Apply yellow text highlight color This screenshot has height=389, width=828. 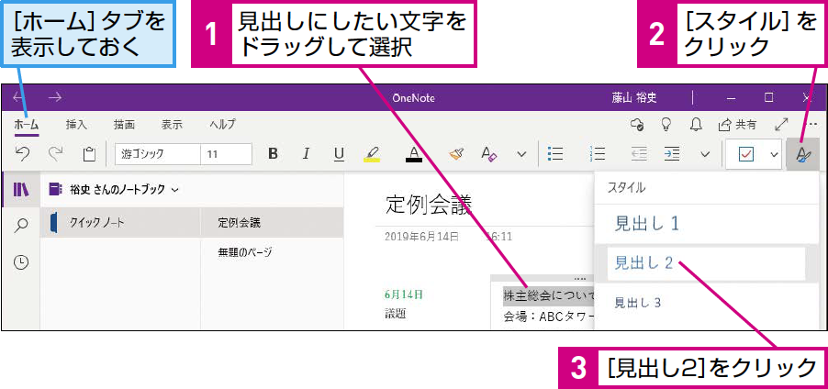[372, 153]
